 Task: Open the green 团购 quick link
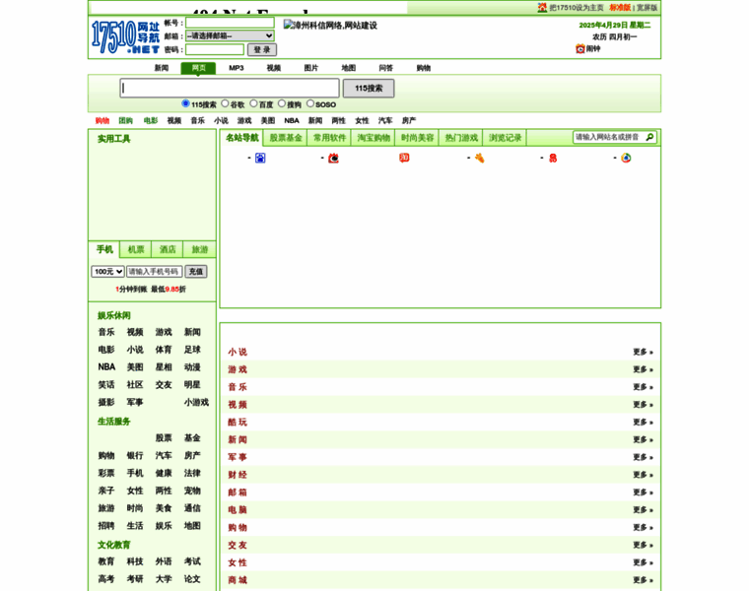point(125,120)
